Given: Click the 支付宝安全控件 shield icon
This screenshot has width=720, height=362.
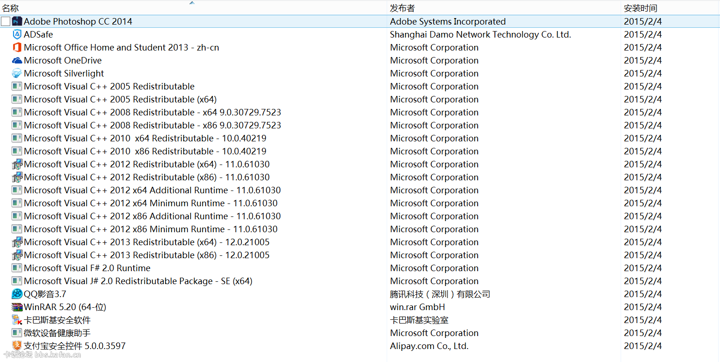Looking at the screenshot, I should pyautogui.click(x=17, y=346).
